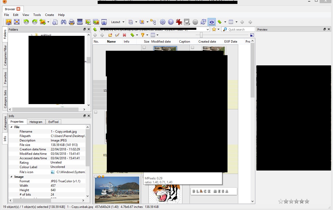Sort by the Modified date column header
Image resolution: width=333 pixels, height=210 pixels.
click(x=161, y=42)
